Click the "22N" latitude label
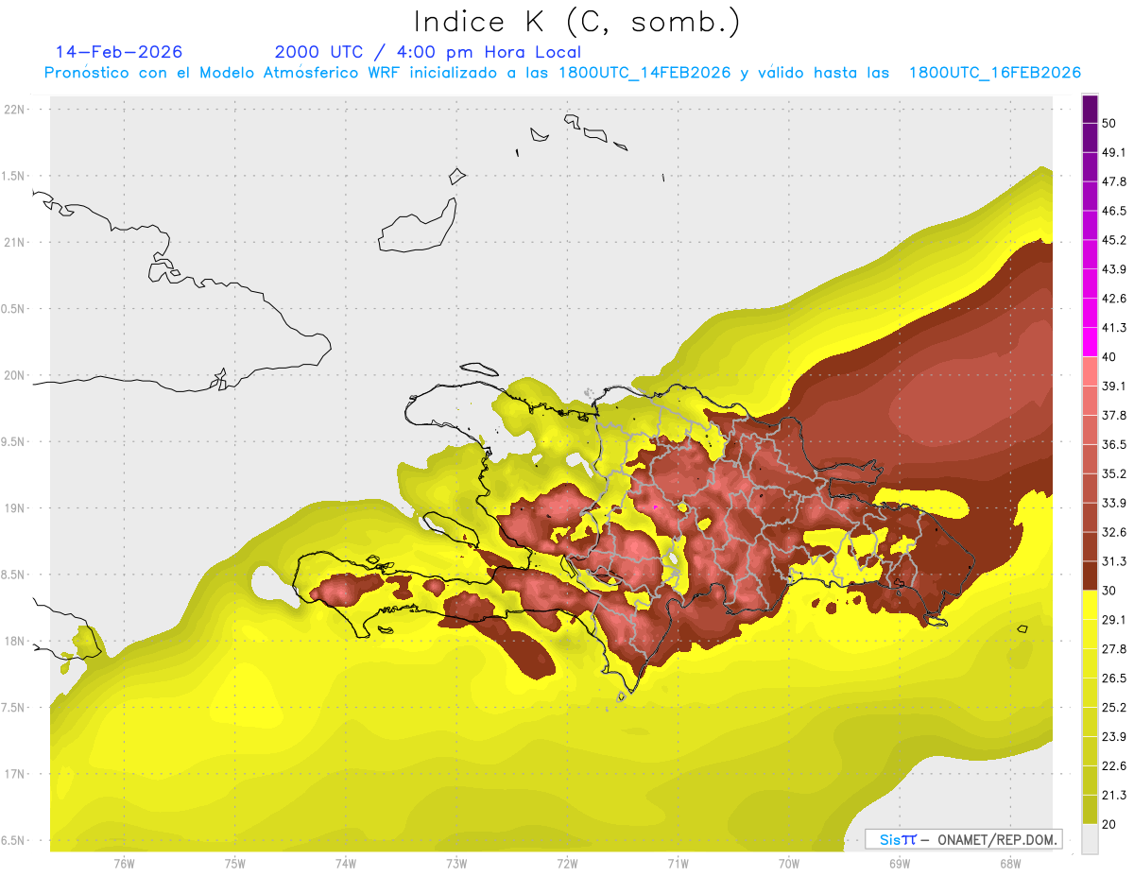Viewport: 1134px width, 876px height. [x=15, y=109]
